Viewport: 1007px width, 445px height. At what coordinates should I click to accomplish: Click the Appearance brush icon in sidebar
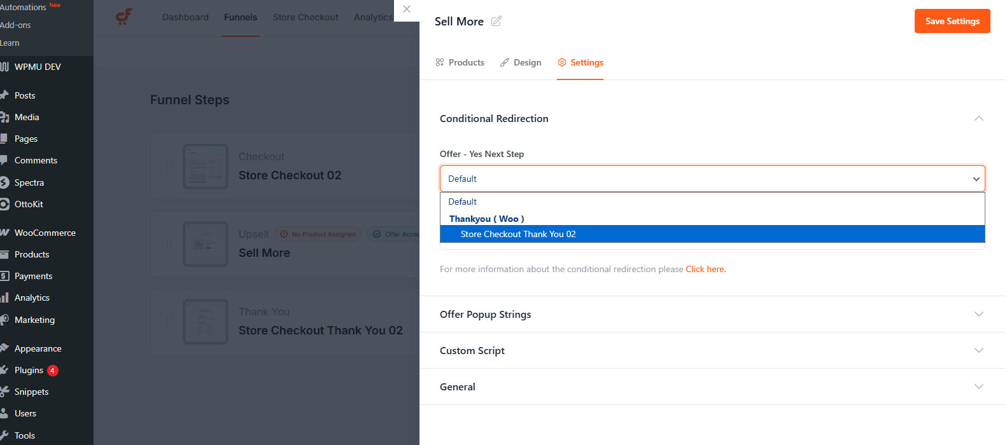point(4,348)
